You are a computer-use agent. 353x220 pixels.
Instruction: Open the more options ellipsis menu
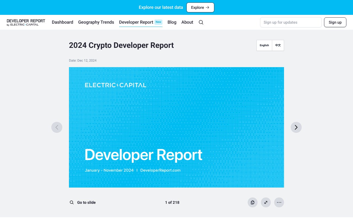(279, 202)
